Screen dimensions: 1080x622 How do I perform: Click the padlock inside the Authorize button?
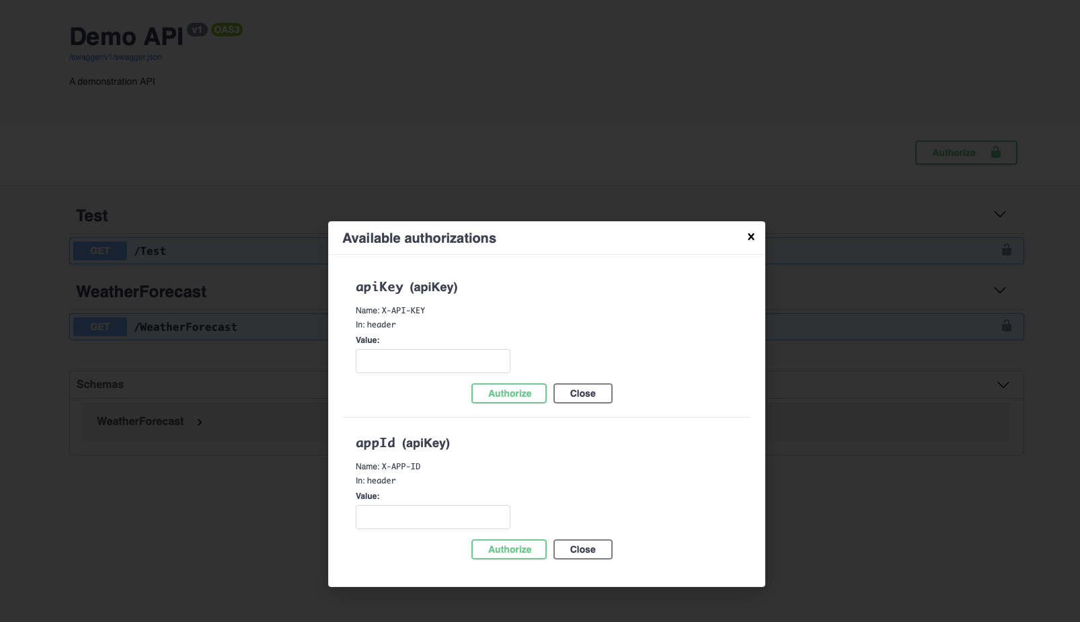(x=995, y=152)
